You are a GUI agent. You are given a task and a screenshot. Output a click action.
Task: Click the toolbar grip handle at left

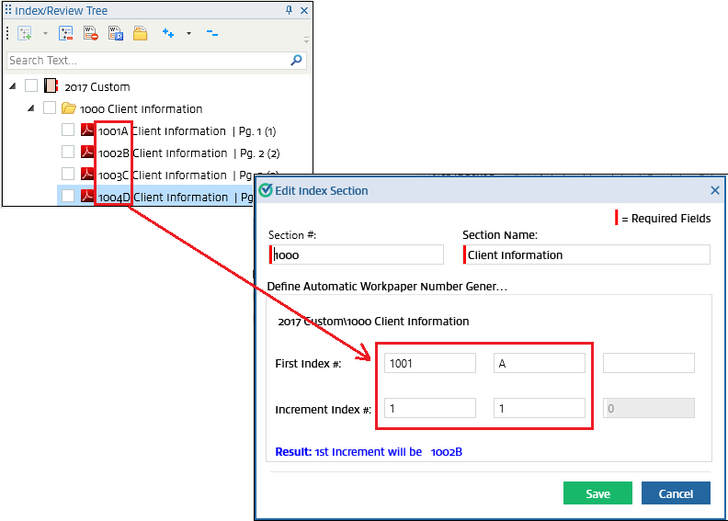point(7,33)
